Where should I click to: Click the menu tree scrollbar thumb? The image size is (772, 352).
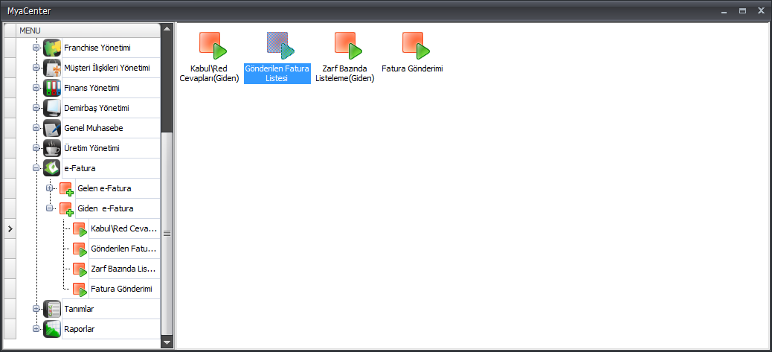(167, 234)
